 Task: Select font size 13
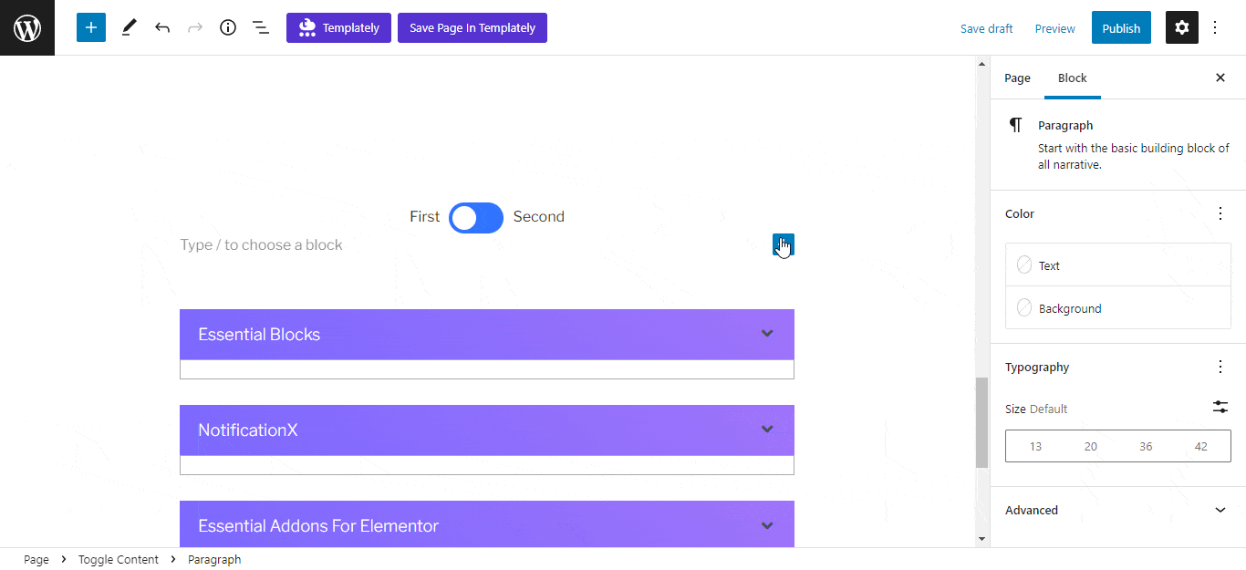pos(1035,446)
